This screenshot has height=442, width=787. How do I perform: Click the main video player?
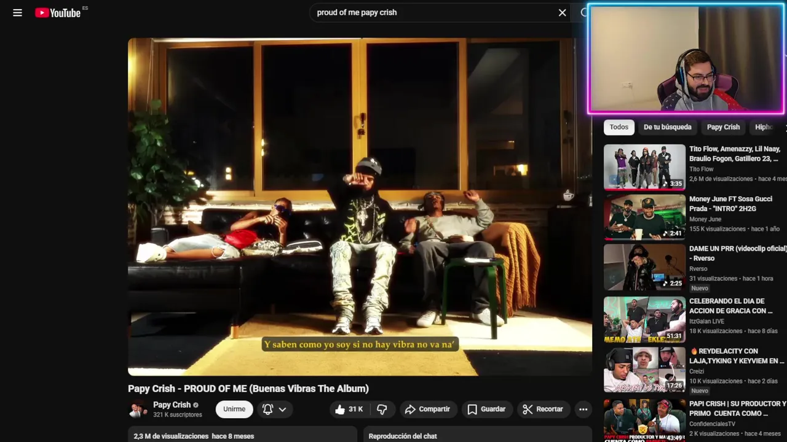(360, 207)
